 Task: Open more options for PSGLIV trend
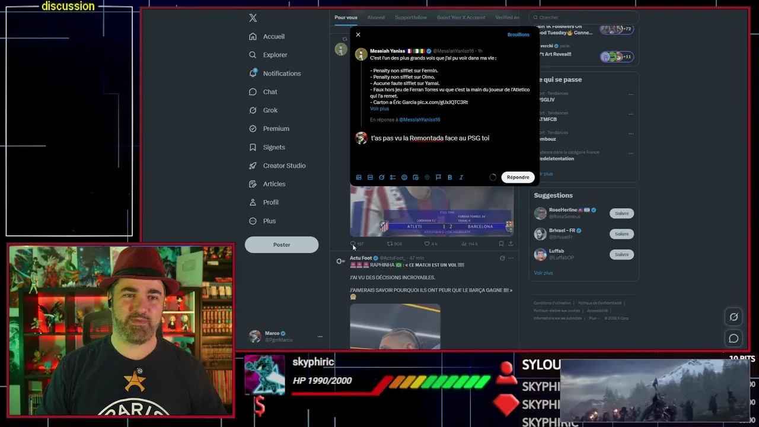[631, 94]
